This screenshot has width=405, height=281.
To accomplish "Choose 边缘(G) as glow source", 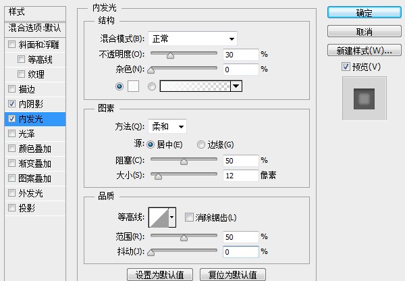I will 201,145.
